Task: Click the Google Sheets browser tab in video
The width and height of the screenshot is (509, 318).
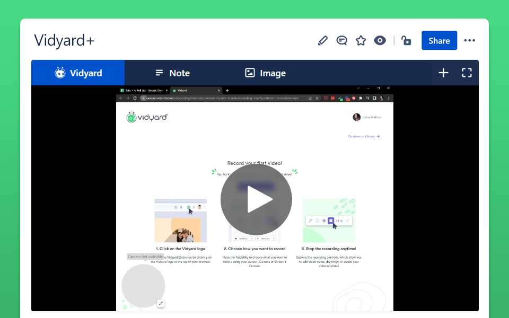Action: coord(144,91)
